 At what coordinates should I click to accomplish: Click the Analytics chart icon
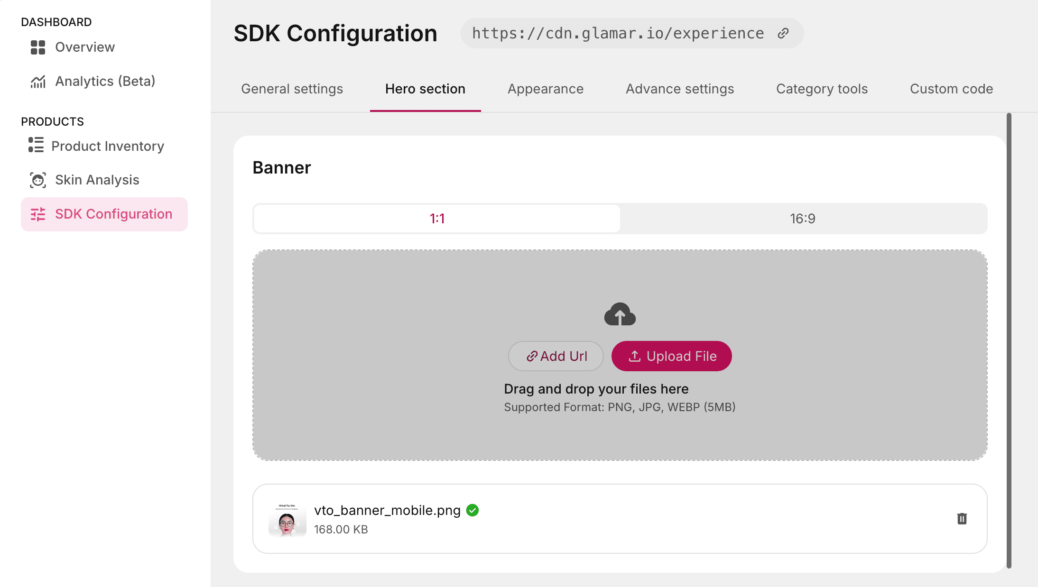tap(38, 82)
